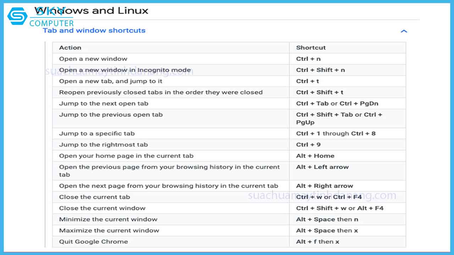Select the 'Alt + Right arrow' shortcut cell
Screen dimensions: 454x255
(348, 186)
